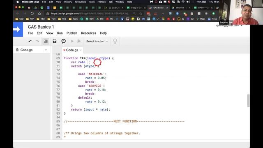Close the Code.gs editor tab

coord(81,50)
